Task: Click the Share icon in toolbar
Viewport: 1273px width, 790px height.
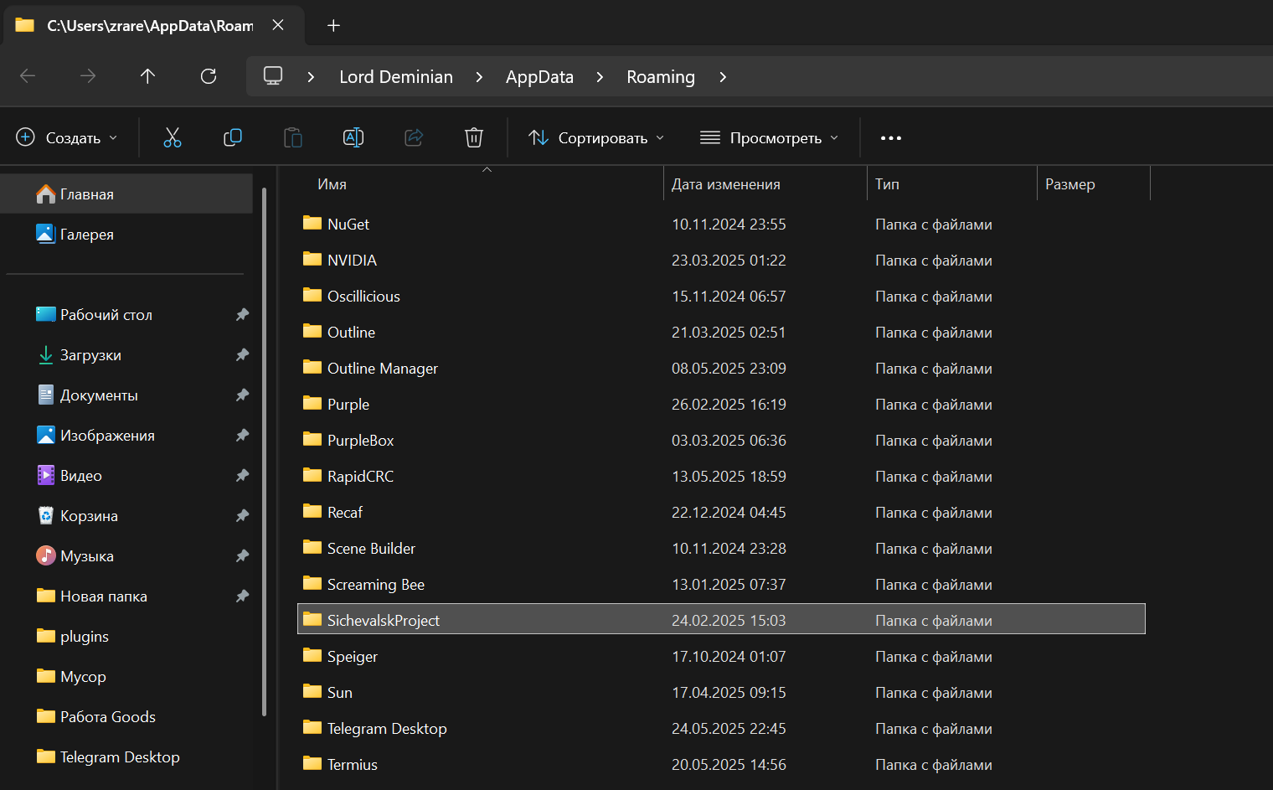Action: tap(414, 137)
